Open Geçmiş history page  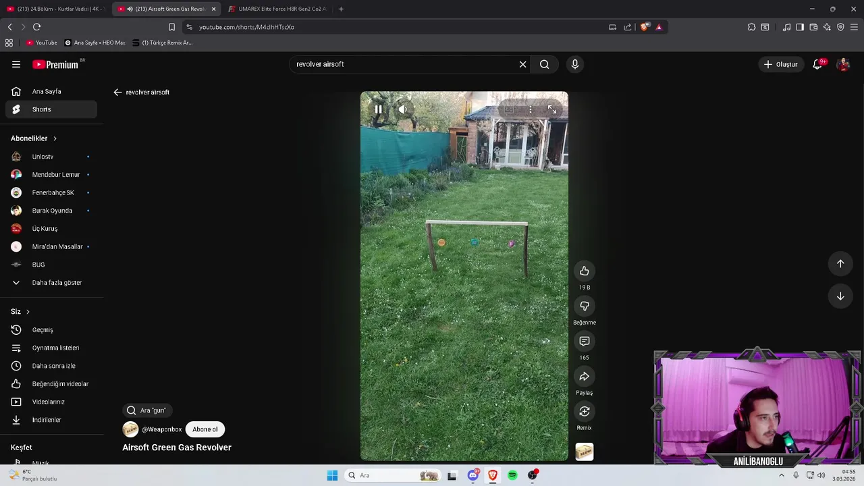(x=51, y=329)
